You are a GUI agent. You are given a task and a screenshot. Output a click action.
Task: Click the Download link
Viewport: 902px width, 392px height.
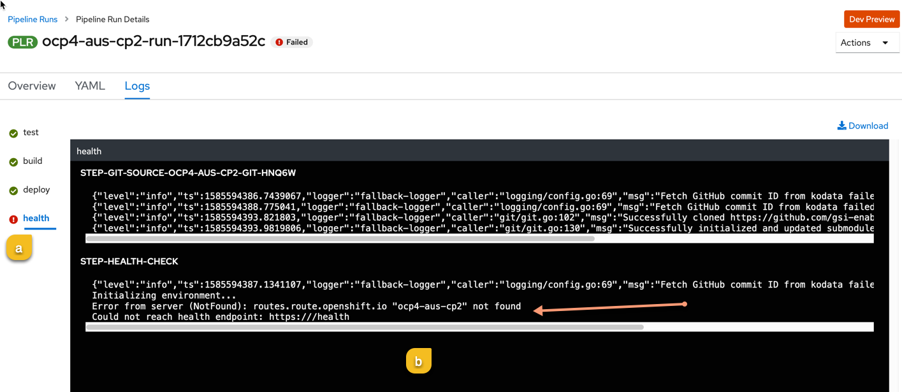868,126
